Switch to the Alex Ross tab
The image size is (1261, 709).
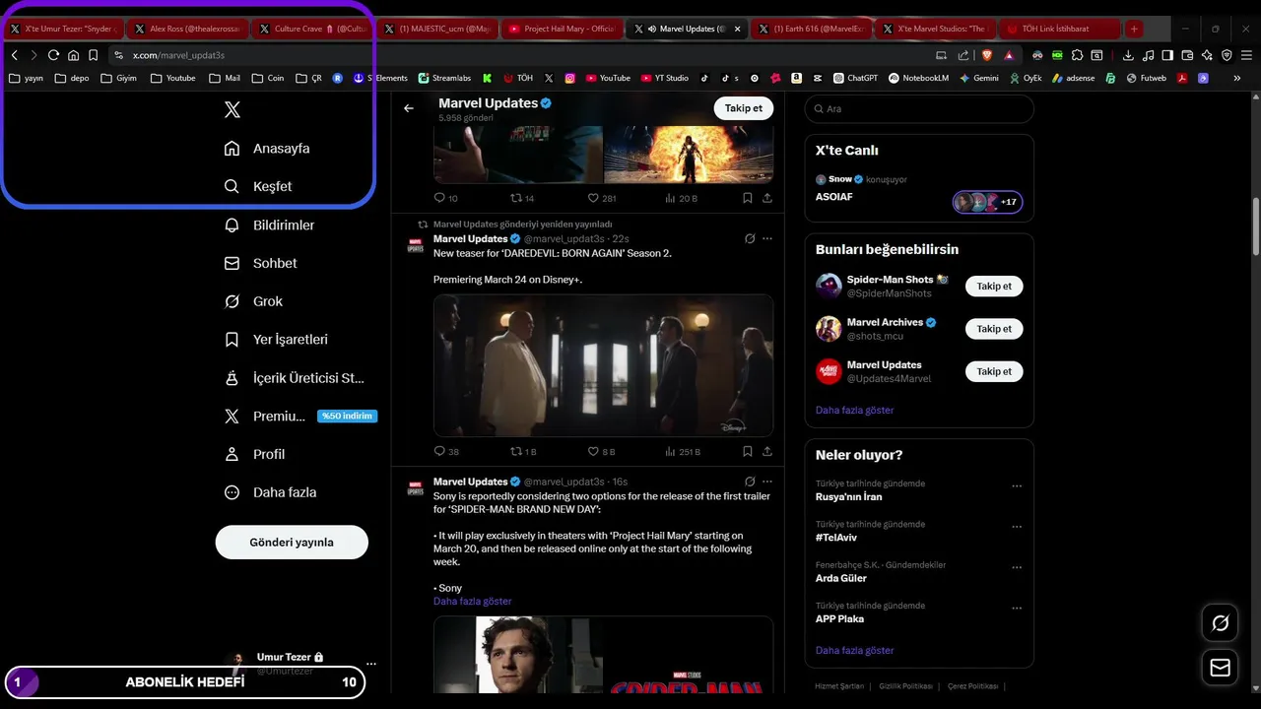[185, 29]
